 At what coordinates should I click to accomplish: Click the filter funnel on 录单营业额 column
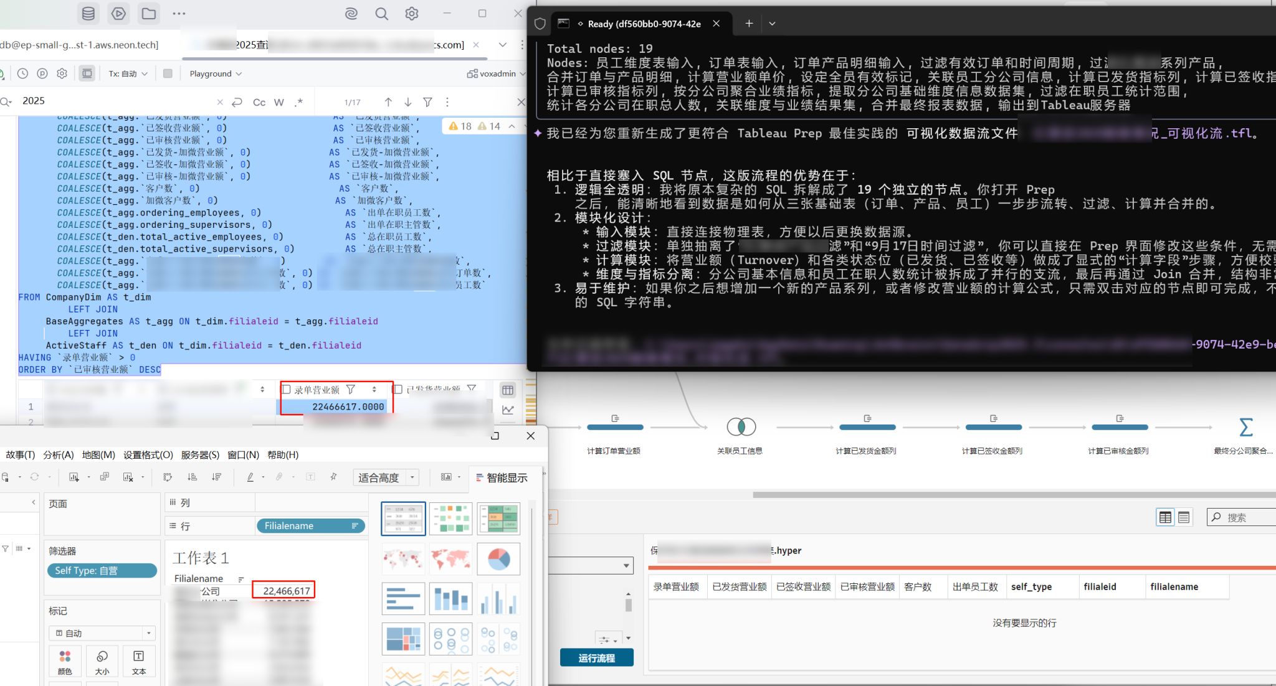click(x=351, y=389)
